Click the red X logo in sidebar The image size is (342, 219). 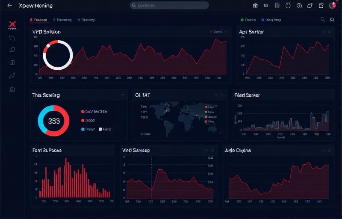[12, 25]
